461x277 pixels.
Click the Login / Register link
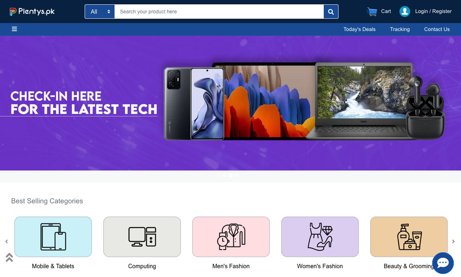[433, 12]
